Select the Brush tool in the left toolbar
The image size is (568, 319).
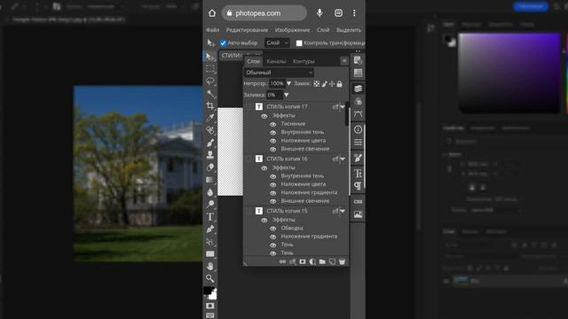pos(210,143)
